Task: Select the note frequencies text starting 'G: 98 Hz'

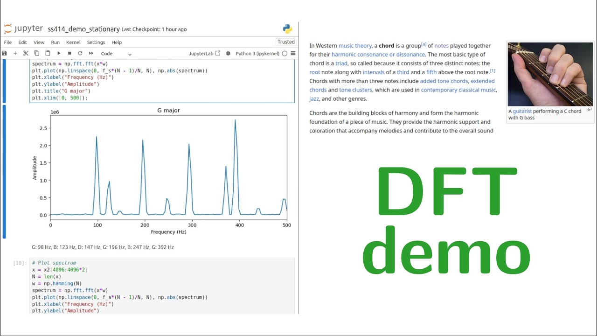Action: [x=103, y=247]
